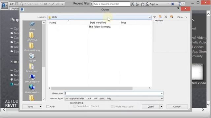The height and width of the screenshot is (118, 211).
Task: Close the Open dialog with red X
Action: (x=186, y=9)
